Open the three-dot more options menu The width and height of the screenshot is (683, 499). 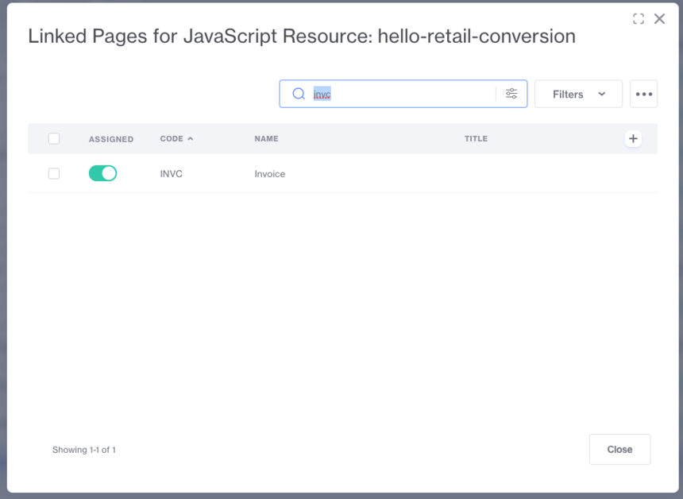pyautogui.click(x=643, y=94)
